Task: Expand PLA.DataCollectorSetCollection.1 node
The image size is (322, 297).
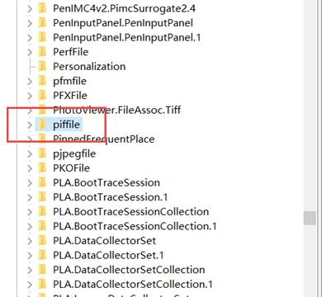Action: point(30,285)
